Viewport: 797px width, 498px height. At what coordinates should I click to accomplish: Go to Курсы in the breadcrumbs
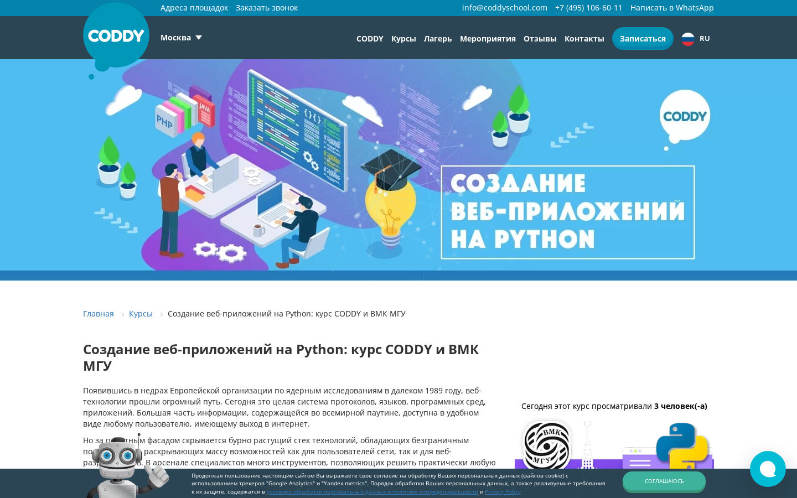[141, 314]
